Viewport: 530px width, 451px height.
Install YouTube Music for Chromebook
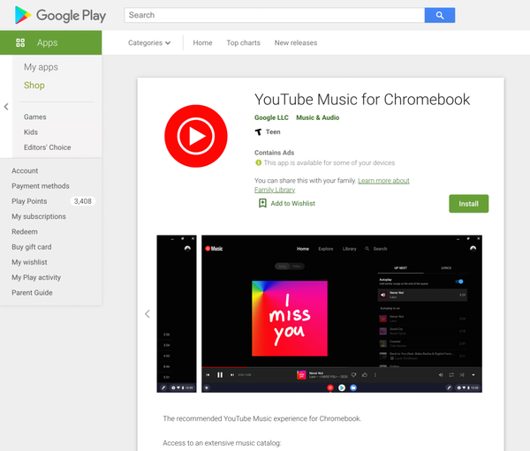[x=468, y=204]
